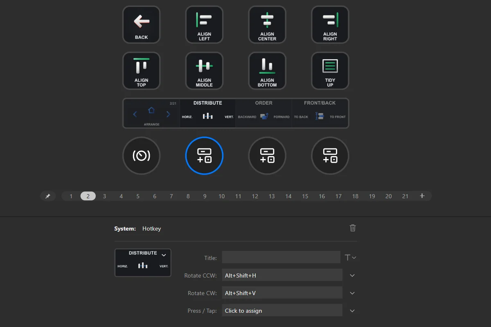Toggle the pin pages icon
This screenshot has height=327, width=491.
click(48, 196)
